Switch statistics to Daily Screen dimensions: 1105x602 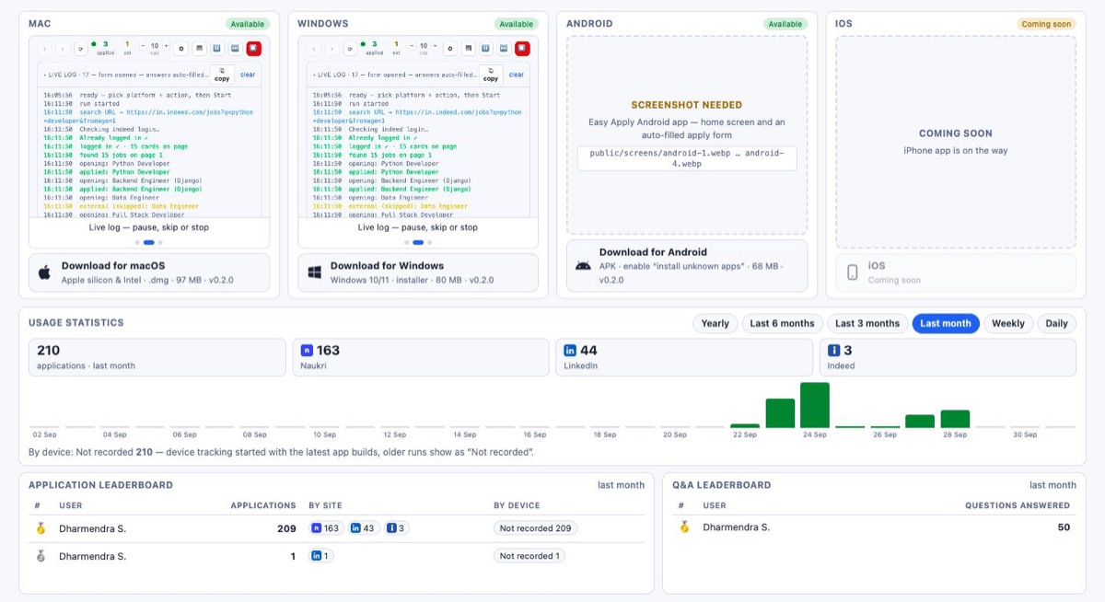point(1057,323)
